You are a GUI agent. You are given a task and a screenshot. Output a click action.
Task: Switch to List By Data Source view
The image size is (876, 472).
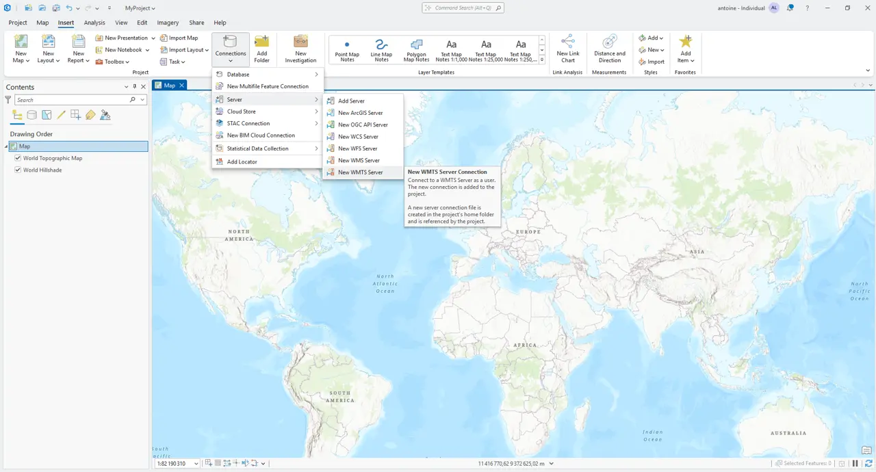32,115
